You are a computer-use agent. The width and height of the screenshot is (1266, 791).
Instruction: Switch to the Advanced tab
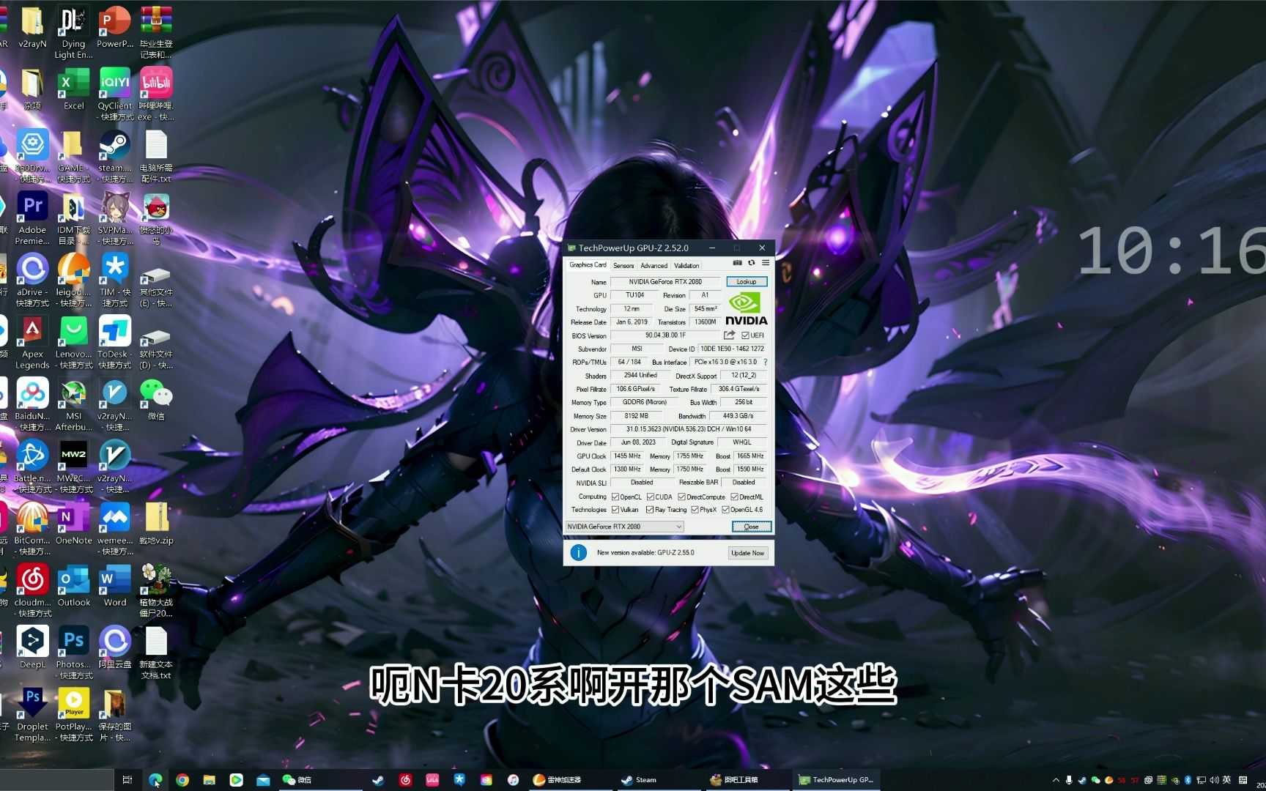click(654, 266)
